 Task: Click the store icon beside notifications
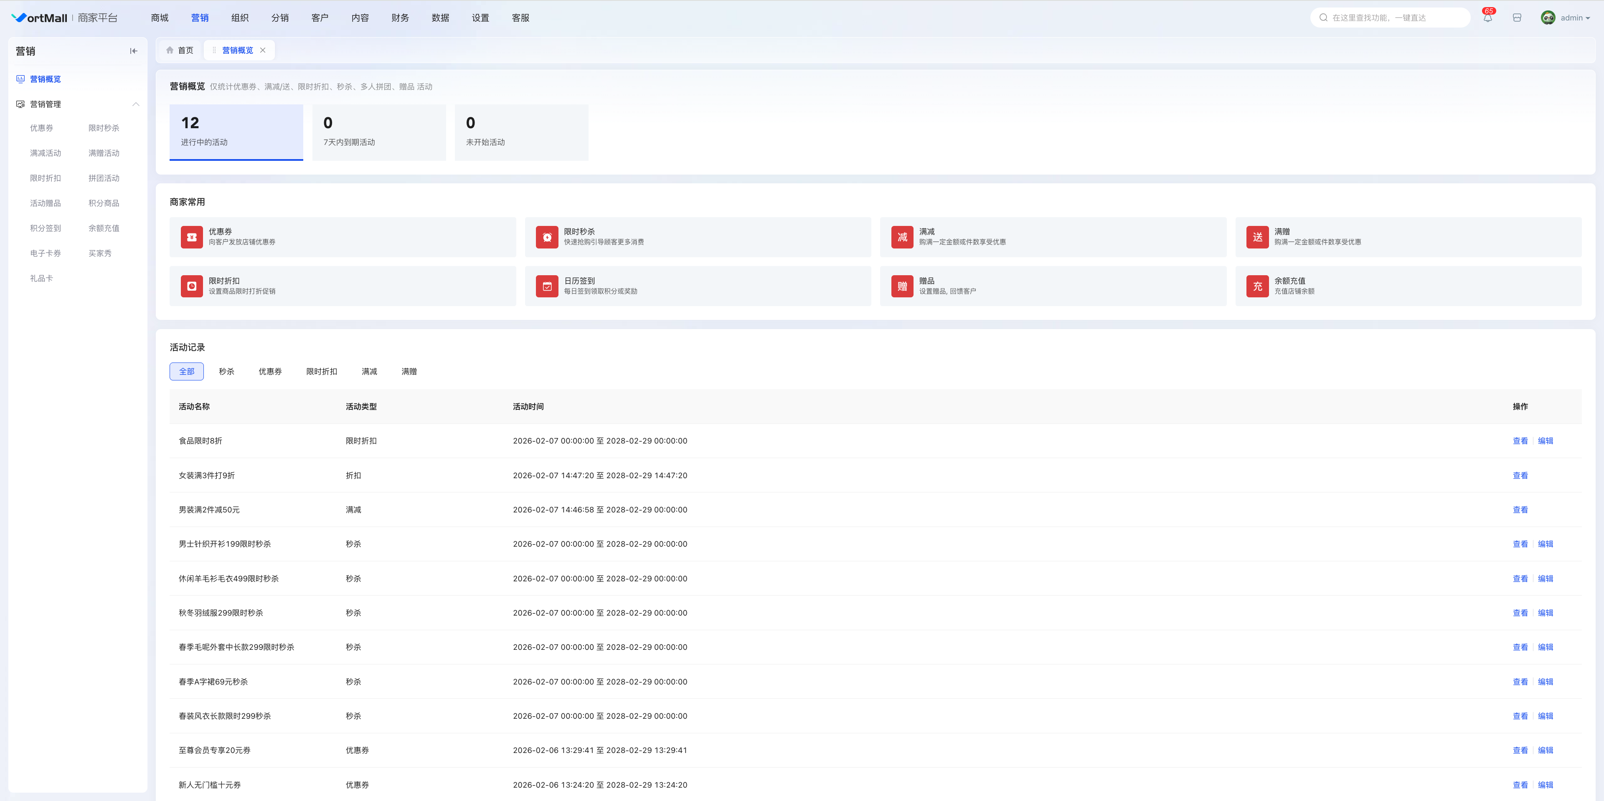[1517, 18]
